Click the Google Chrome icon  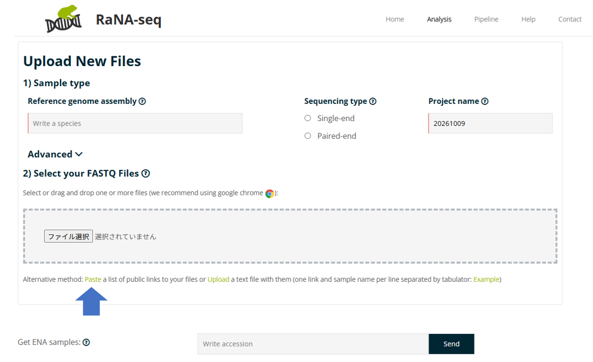coord(270,194)
